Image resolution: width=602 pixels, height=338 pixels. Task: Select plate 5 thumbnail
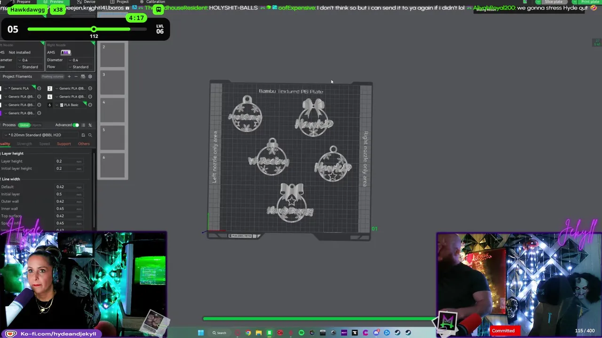tap(112, 138)
